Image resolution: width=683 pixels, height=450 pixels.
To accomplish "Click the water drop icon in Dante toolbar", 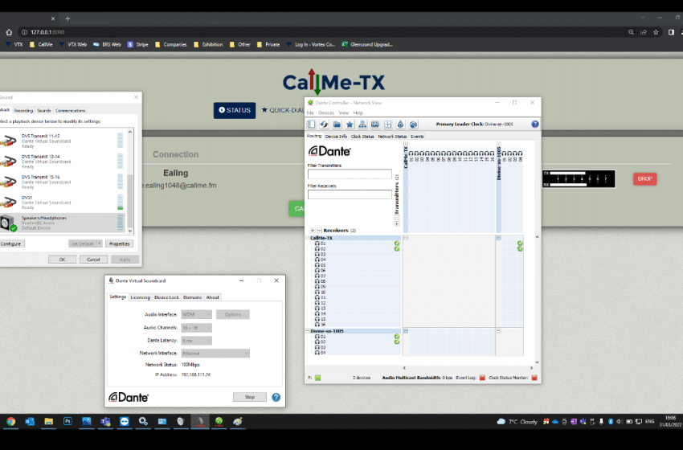I will pyautogui.click(x=400, y=125).
